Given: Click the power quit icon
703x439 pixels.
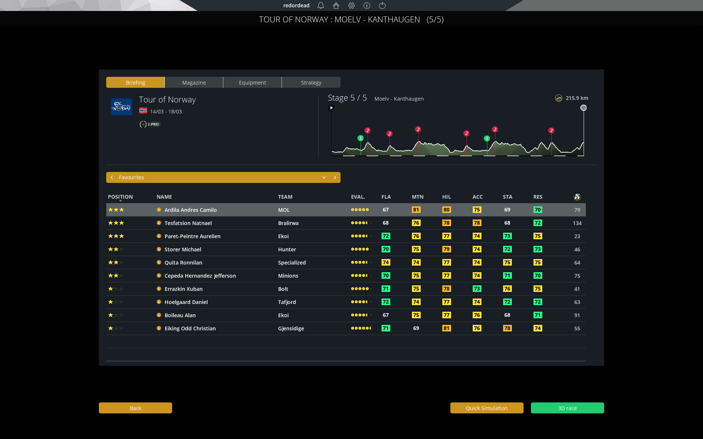Looking at the screenshot, I should 382,5.
